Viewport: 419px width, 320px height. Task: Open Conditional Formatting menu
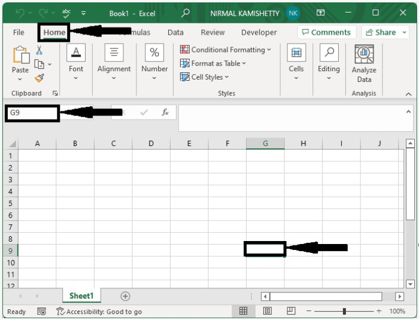click(x=226, y=50)
